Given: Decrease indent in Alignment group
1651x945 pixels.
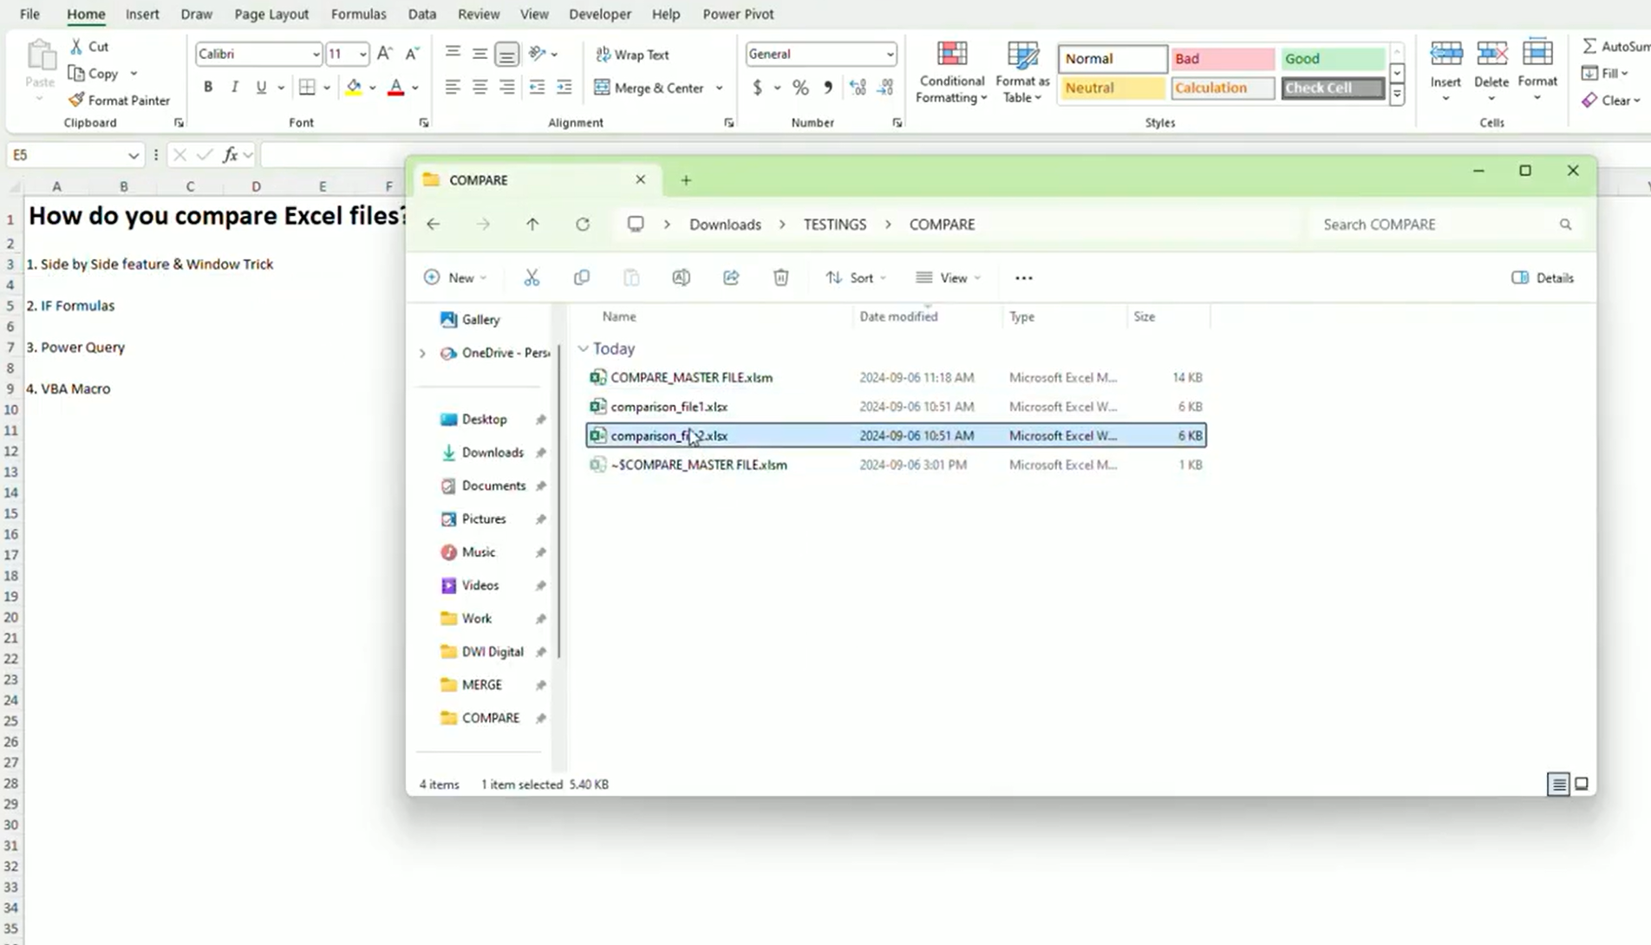Looking at the screenshot, I should (x=537, y=88).
